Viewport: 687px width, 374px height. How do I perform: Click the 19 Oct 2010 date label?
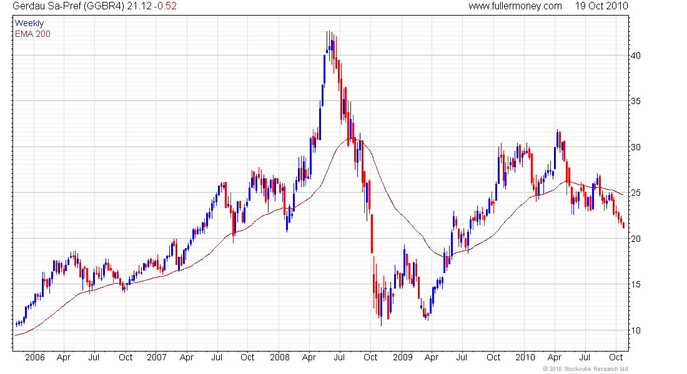coord(601,6)
